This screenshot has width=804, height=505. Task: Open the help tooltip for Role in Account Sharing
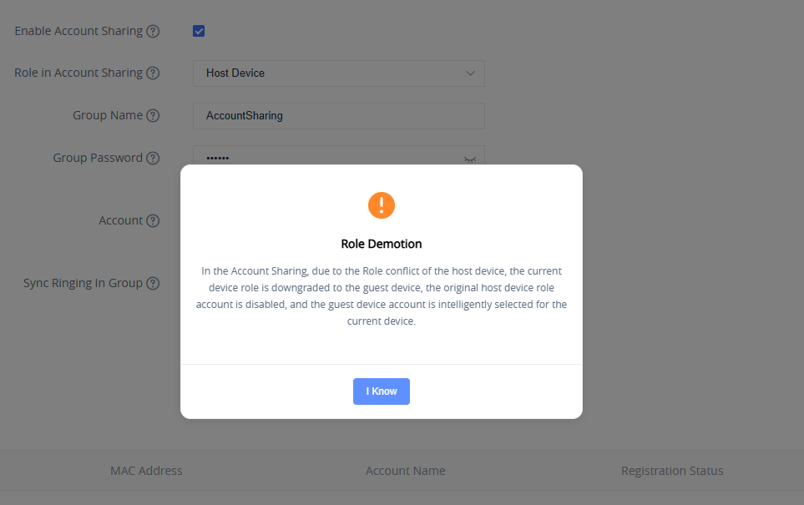tap(153, 73)
